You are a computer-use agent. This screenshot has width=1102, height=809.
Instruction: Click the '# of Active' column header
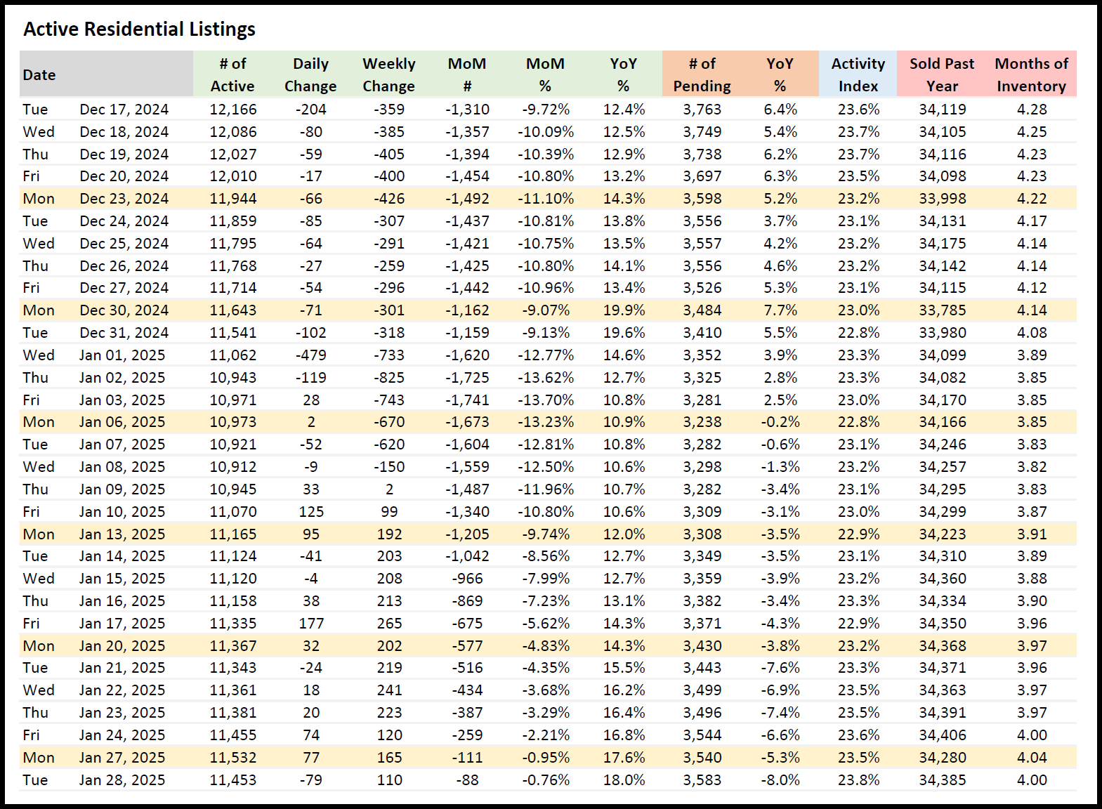232,74
